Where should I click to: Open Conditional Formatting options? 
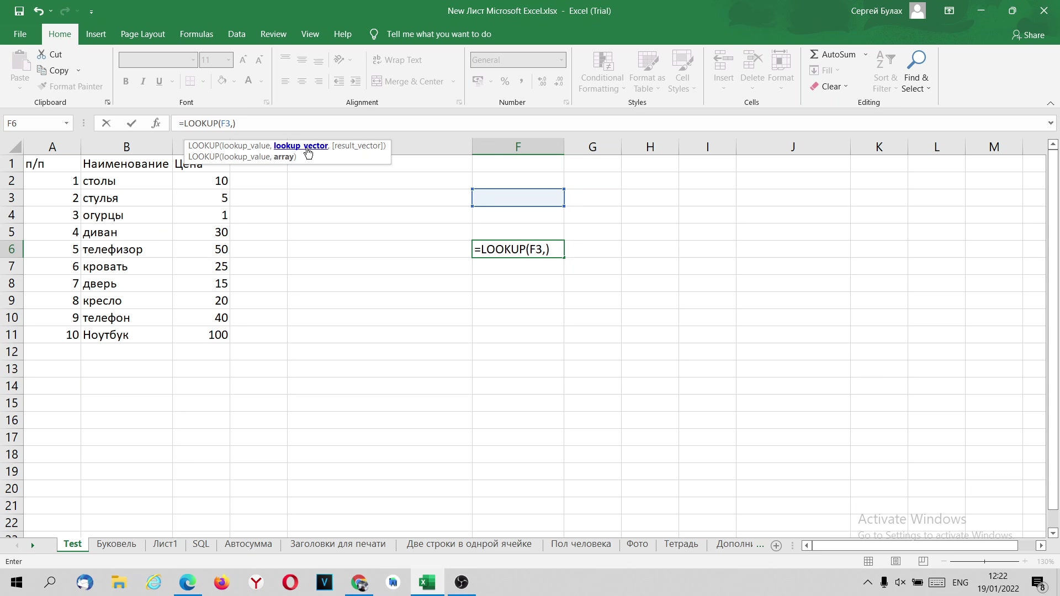[x=602, y=71]
